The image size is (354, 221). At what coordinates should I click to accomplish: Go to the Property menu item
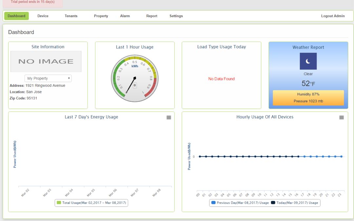point(101,16)
